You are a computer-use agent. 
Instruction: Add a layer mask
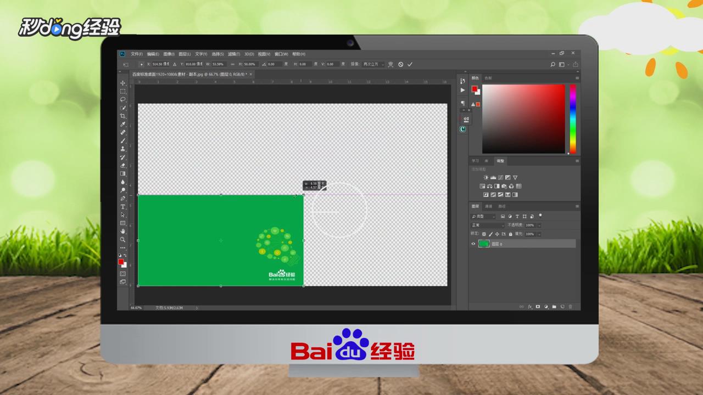pyautogui.click(x=538, y=307)
